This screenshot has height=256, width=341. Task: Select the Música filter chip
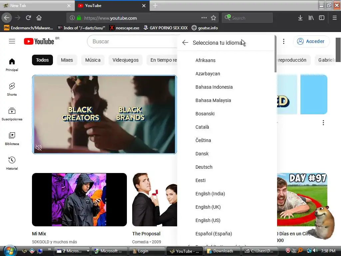tap(93, 60)
